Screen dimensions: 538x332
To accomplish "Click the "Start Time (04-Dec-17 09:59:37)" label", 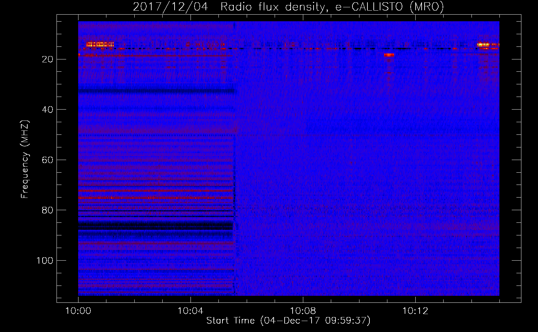I will click(288, 320).
